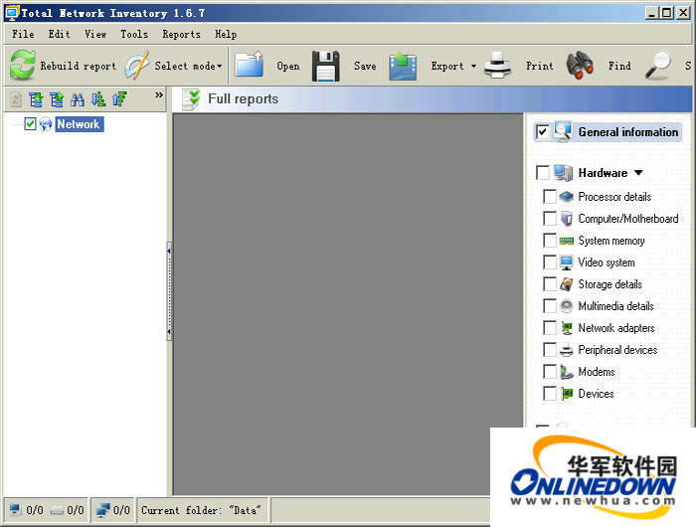Click the small binoculars icon above network tree

pyautogui.click(x=78, y=99)
